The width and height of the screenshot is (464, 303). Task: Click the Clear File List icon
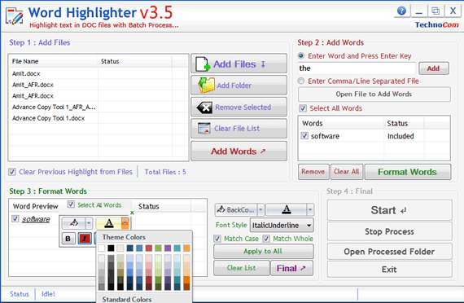[204, 129]
